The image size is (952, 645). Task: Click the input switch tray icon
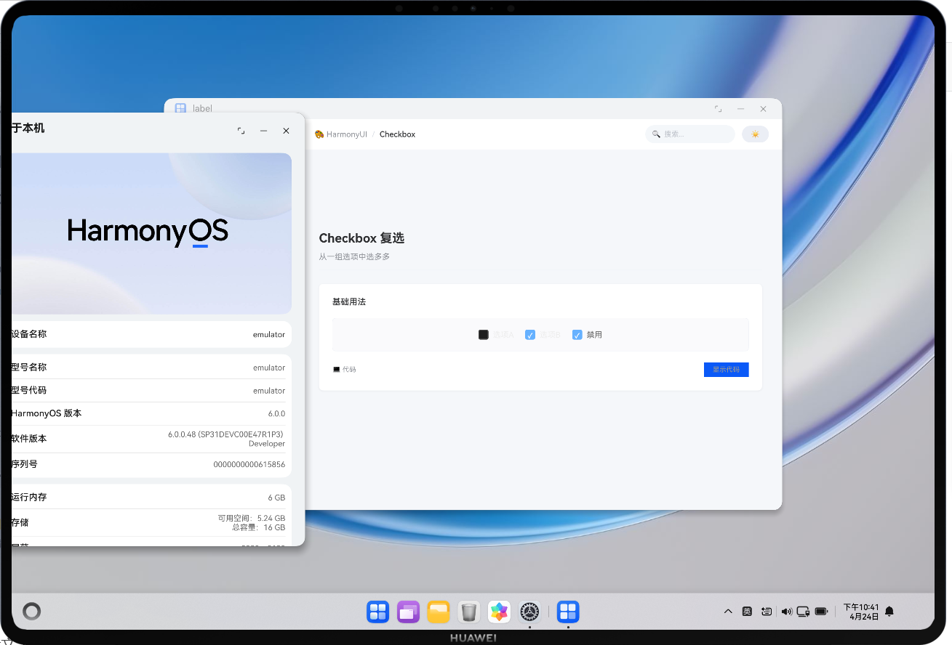click(767, 612)
